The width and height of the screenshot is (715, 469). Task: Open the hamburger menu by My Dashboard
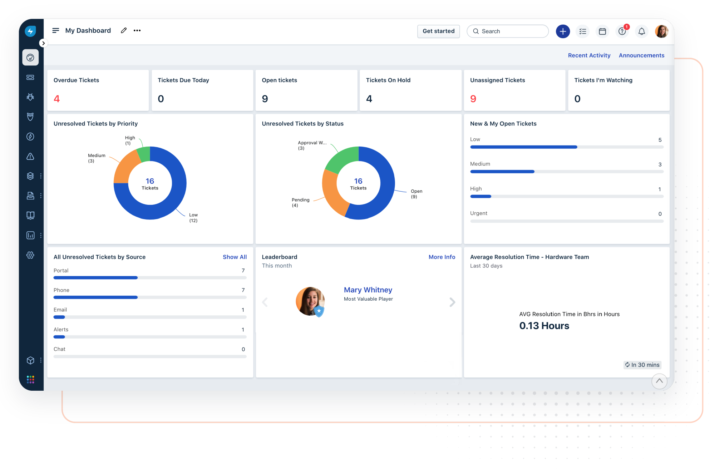click(56, 30)
